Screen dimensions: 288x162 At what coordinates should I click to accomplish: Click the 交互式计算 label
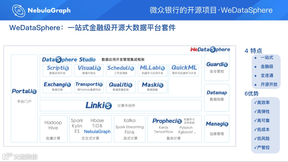(90, 138)
